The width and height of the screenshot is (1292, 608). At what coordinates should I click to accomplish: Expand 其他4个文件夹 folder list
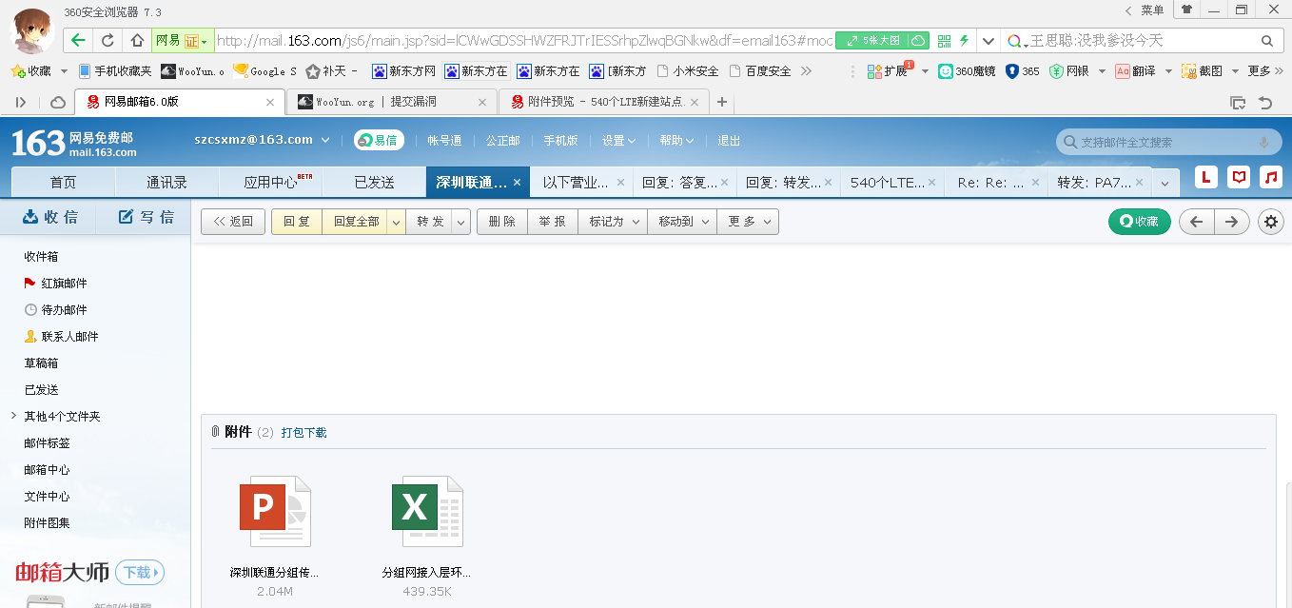(13, 416)
